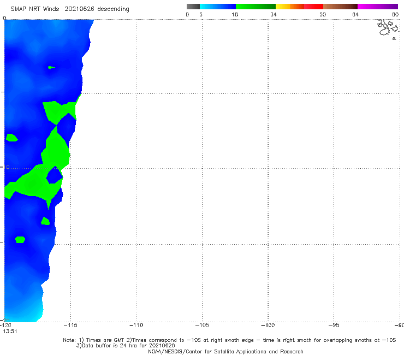This screenshot has height=355, width=404.
Task: Click the longitude label "-120"
Action: click(x=5, y=326)
